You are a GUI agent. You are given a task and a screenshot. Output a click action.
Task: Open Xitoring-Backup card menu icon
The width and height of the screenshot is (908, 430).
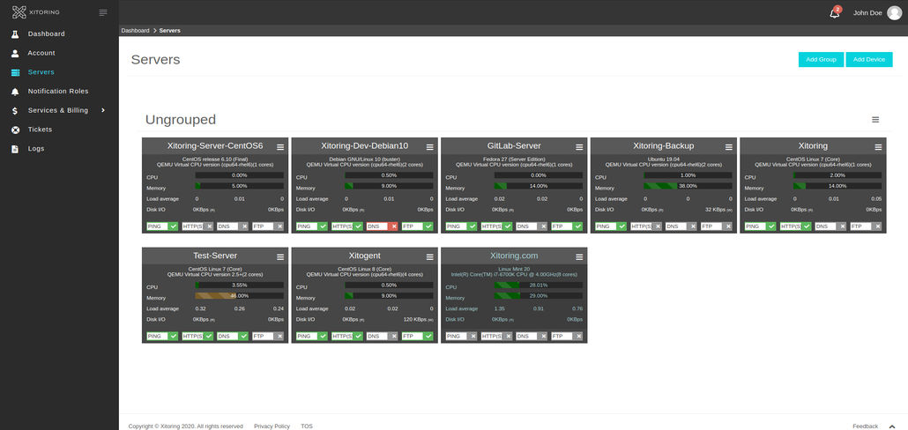[x=728, y=147]
